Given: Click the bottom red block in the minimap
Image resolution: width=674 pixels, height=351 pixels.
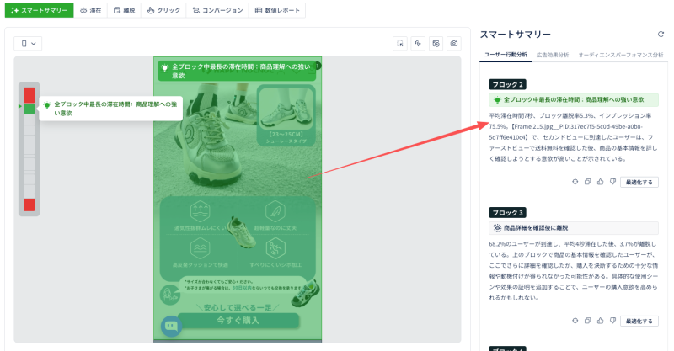Looking at the screenshot, I should click(x=29, y=205).
